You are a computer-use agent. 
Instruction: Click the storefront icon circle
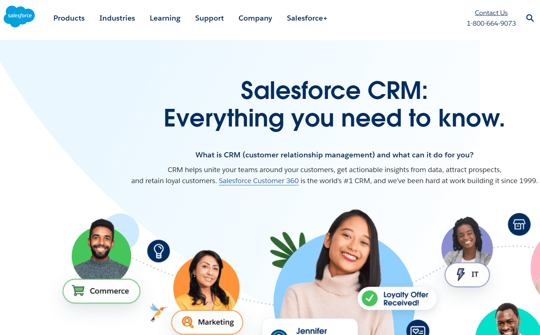tap(519, 224)
